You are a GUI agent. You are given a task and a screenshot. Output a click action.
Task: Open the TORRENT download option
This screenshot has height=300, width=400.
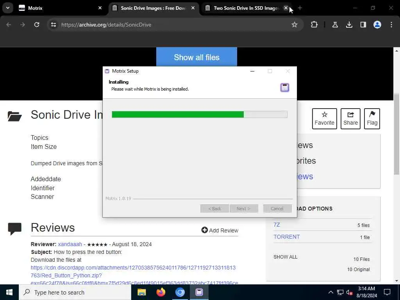click(x=287, y=237)
